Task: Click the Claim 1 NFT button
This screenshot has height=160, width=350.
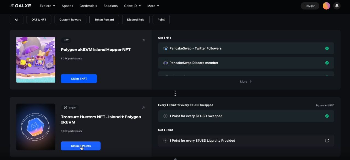Action: (79, 78)
